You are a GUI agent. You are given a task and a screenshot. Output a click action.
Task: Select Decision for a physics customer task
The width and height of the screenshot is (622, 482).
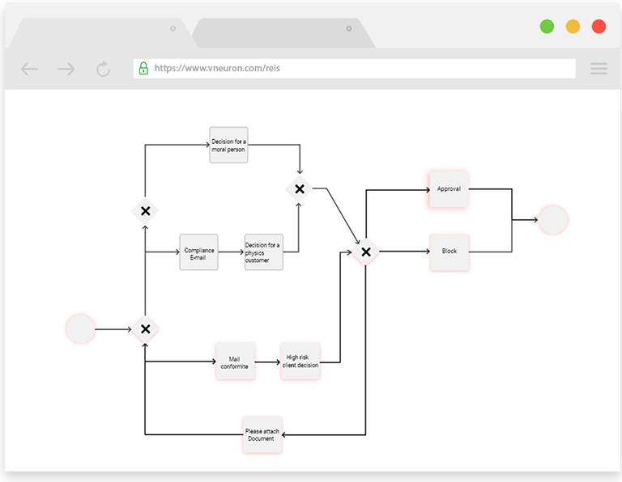(264, 252)
